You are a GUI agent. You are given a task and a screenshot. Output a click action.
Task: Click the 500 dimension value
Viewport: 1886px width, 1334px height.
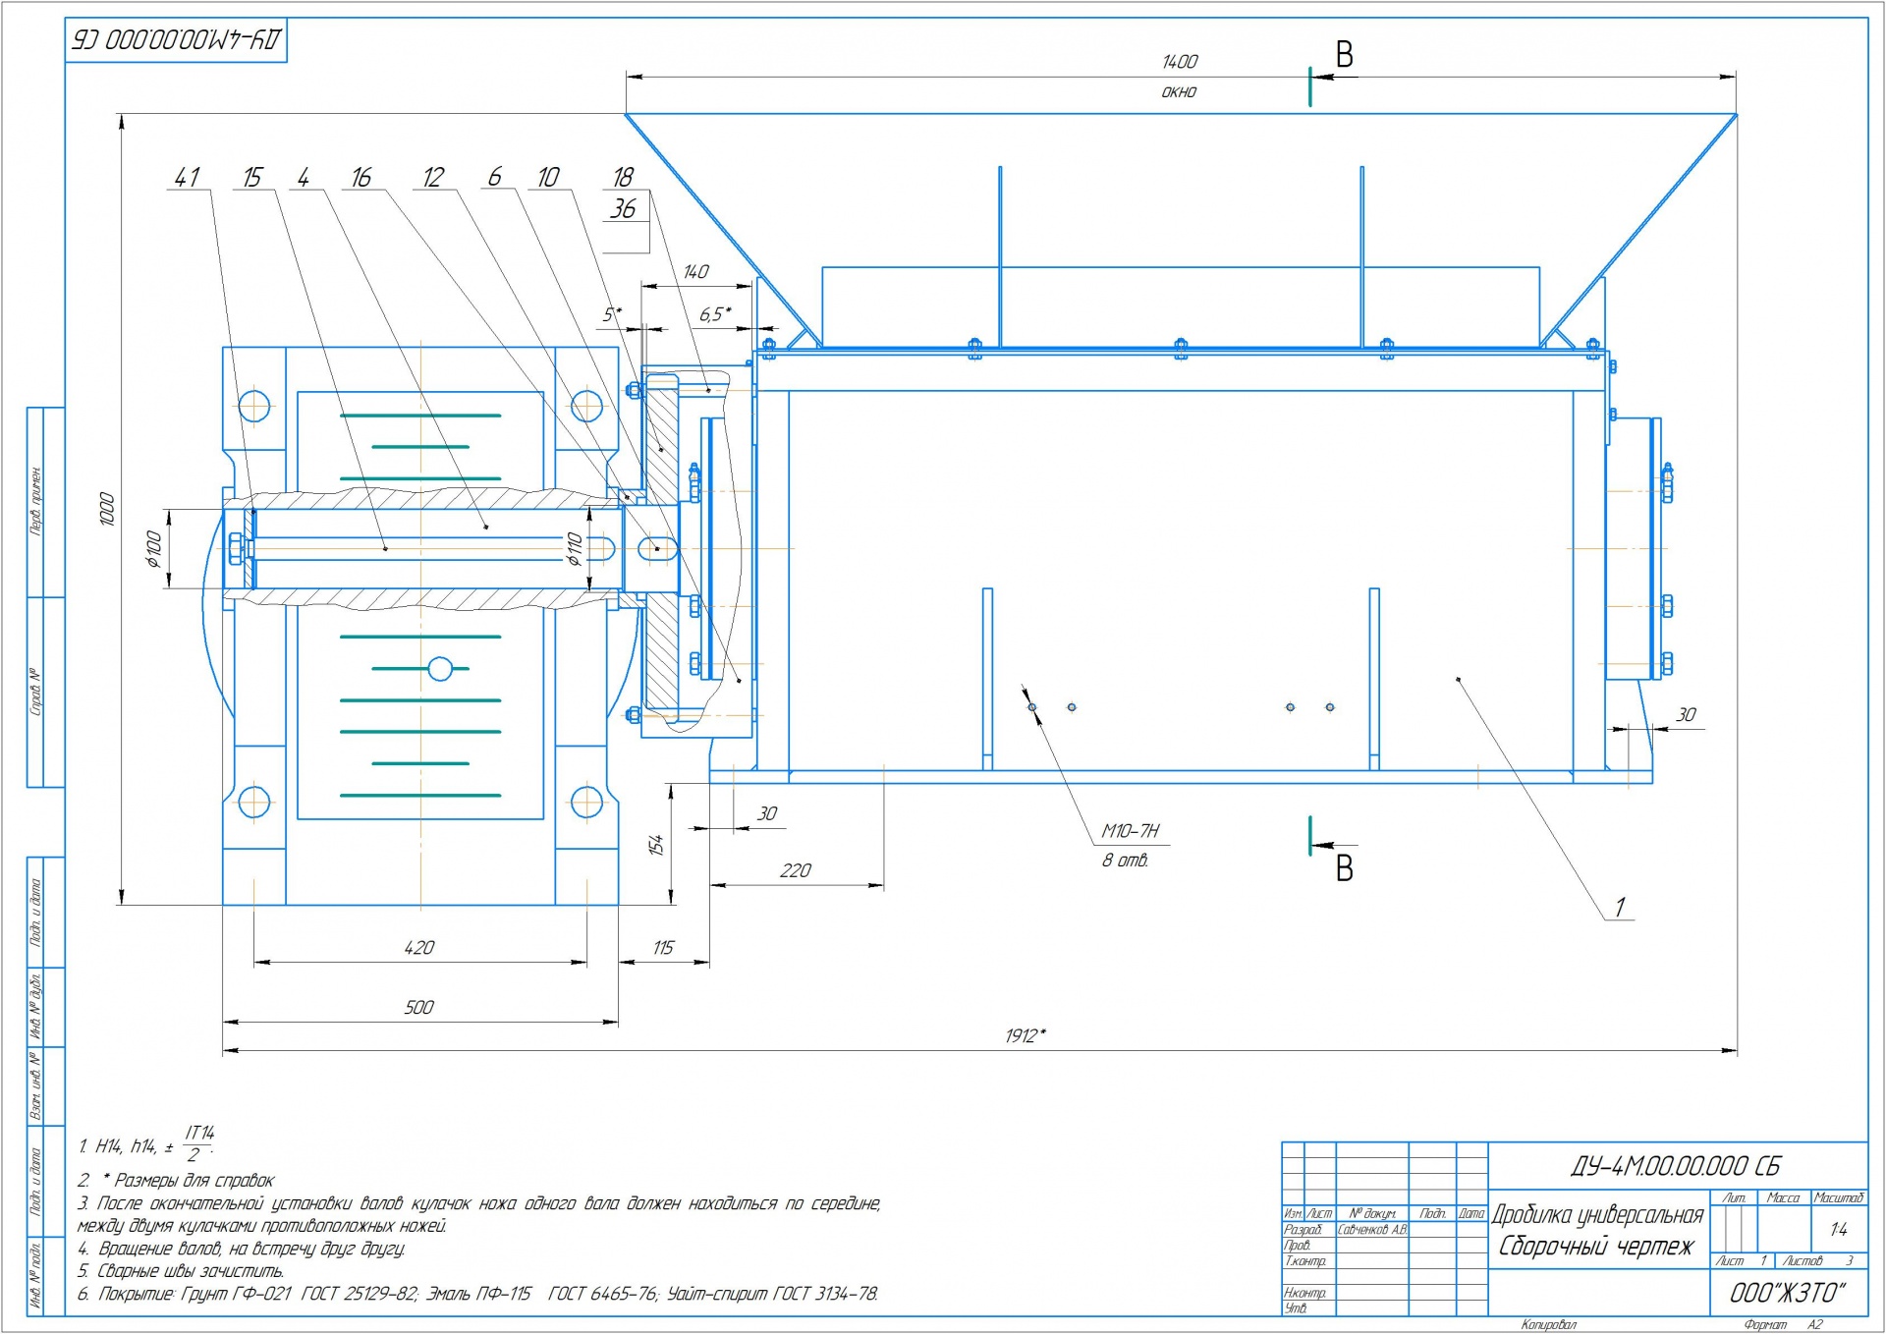coord(418,1008)
